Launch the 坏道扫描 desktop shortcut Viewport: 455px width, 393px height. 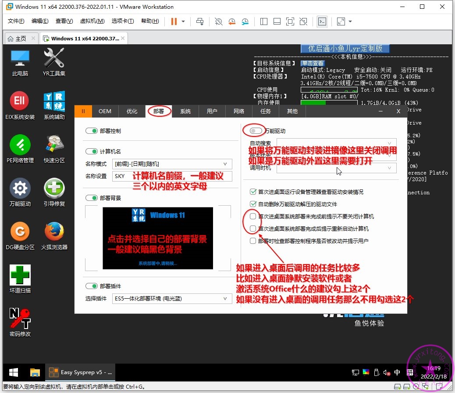coord(20,279)
